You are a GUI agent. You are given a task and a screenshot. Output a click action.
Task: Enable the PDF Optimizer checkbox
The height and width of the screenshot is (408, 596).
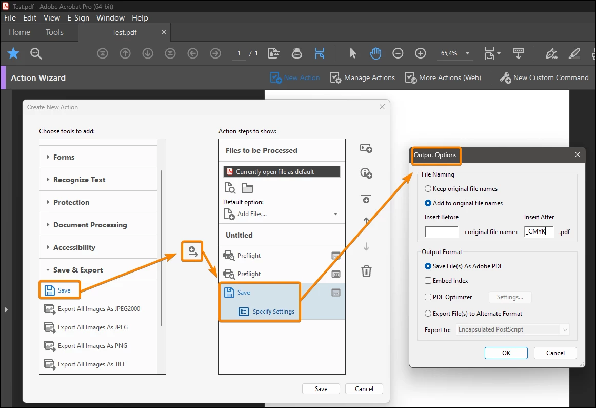click(x=428, y=297)
